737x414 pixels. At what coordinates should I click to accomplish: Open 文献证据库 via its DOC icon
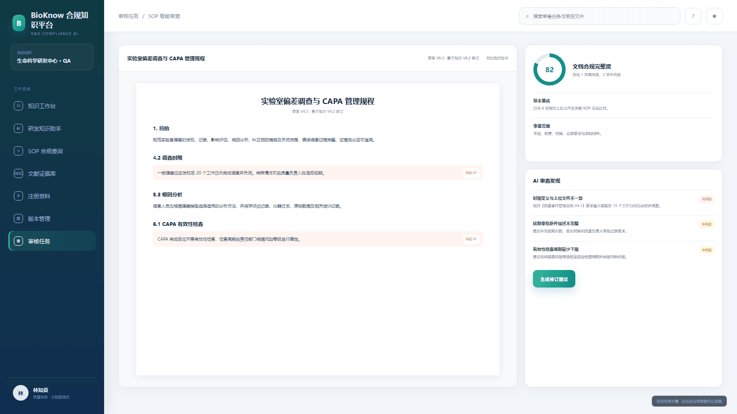coord(18,173)
